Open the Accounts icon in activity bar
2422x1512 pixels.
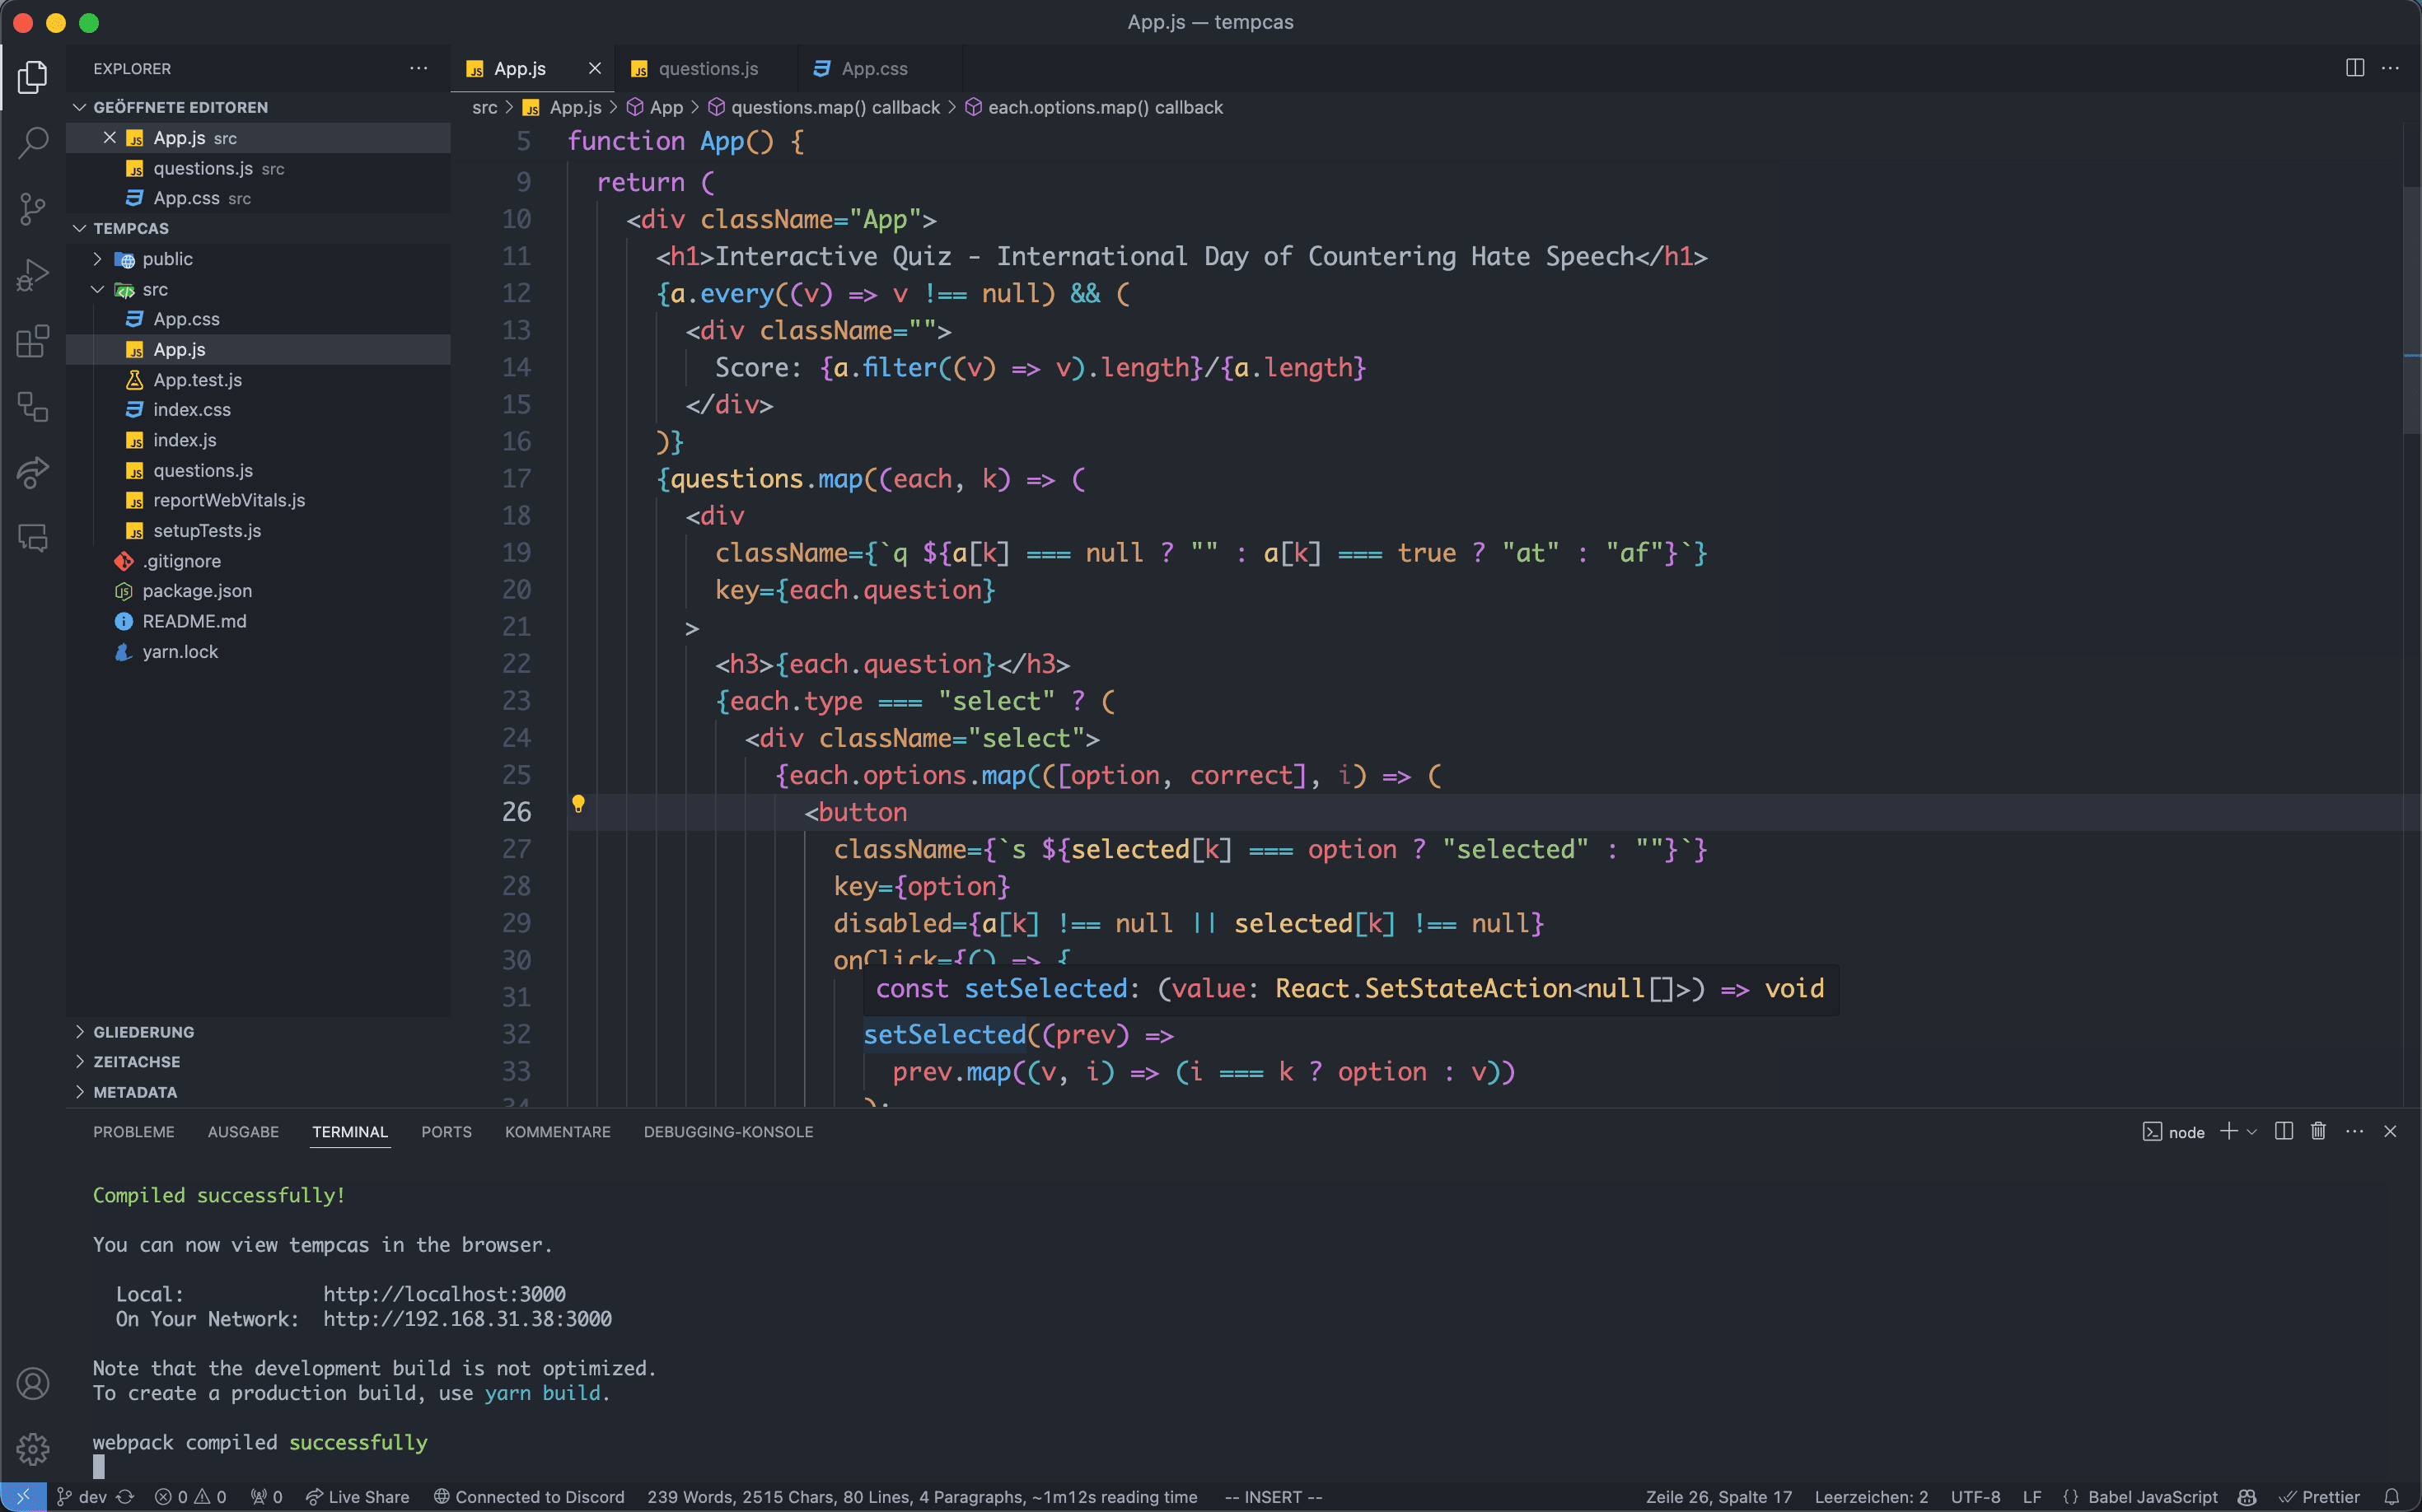tap(32, 1383)
